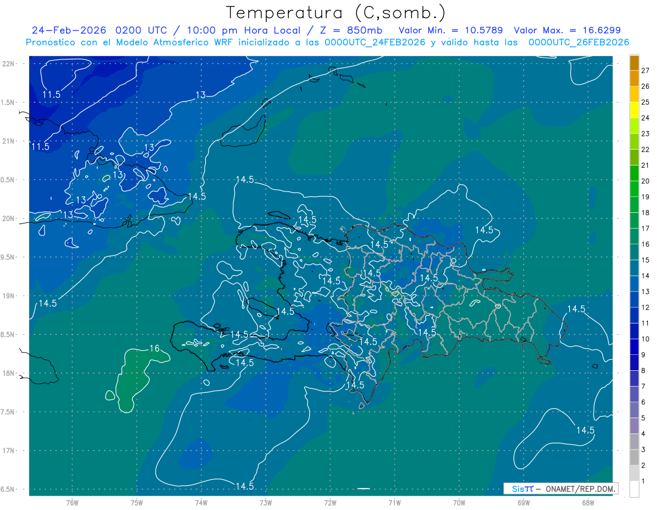Click the '22N' latitude axis label

point(9,64)
